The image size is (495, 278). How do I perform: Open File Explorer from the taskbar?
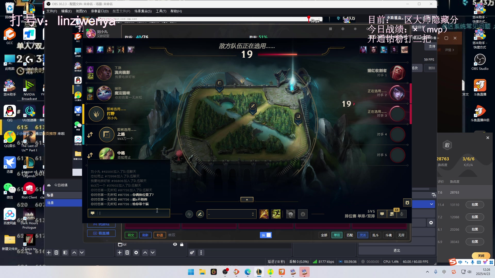click(202, 272)
